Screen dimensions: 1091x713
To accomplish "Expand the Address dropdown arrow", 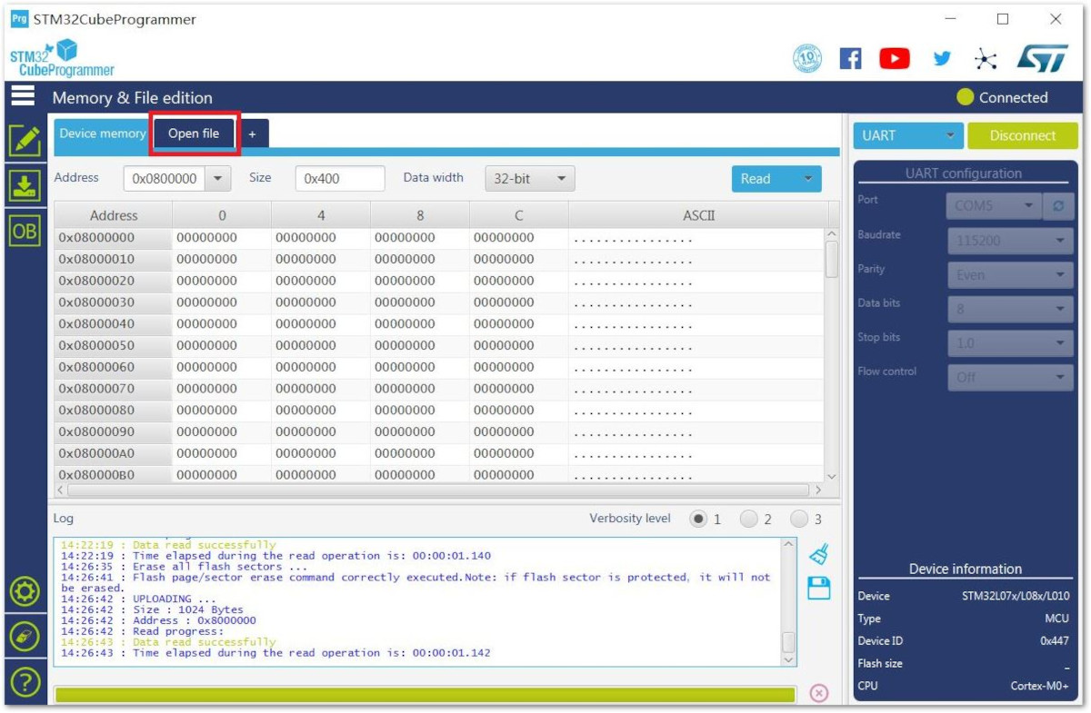I will [217, 179].
